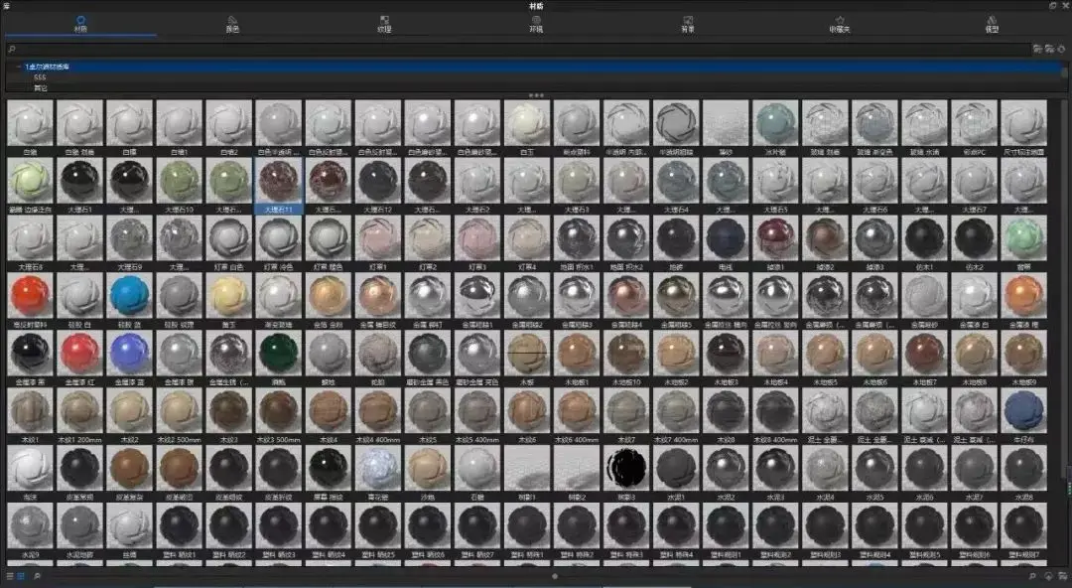
Task: Click the folder tree vertical scrollbar
Action: point(1063,73)
